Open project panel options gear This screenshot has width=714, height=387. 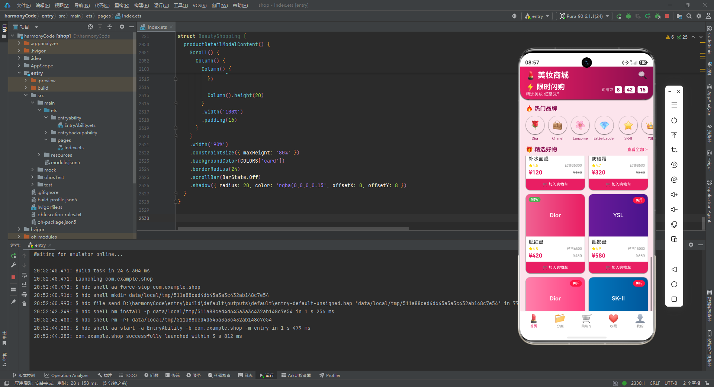point(122,27)
